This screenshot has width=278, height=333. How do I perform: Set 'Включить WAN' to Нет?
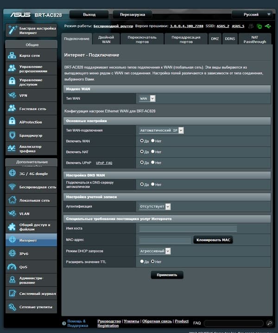[153, 141]
